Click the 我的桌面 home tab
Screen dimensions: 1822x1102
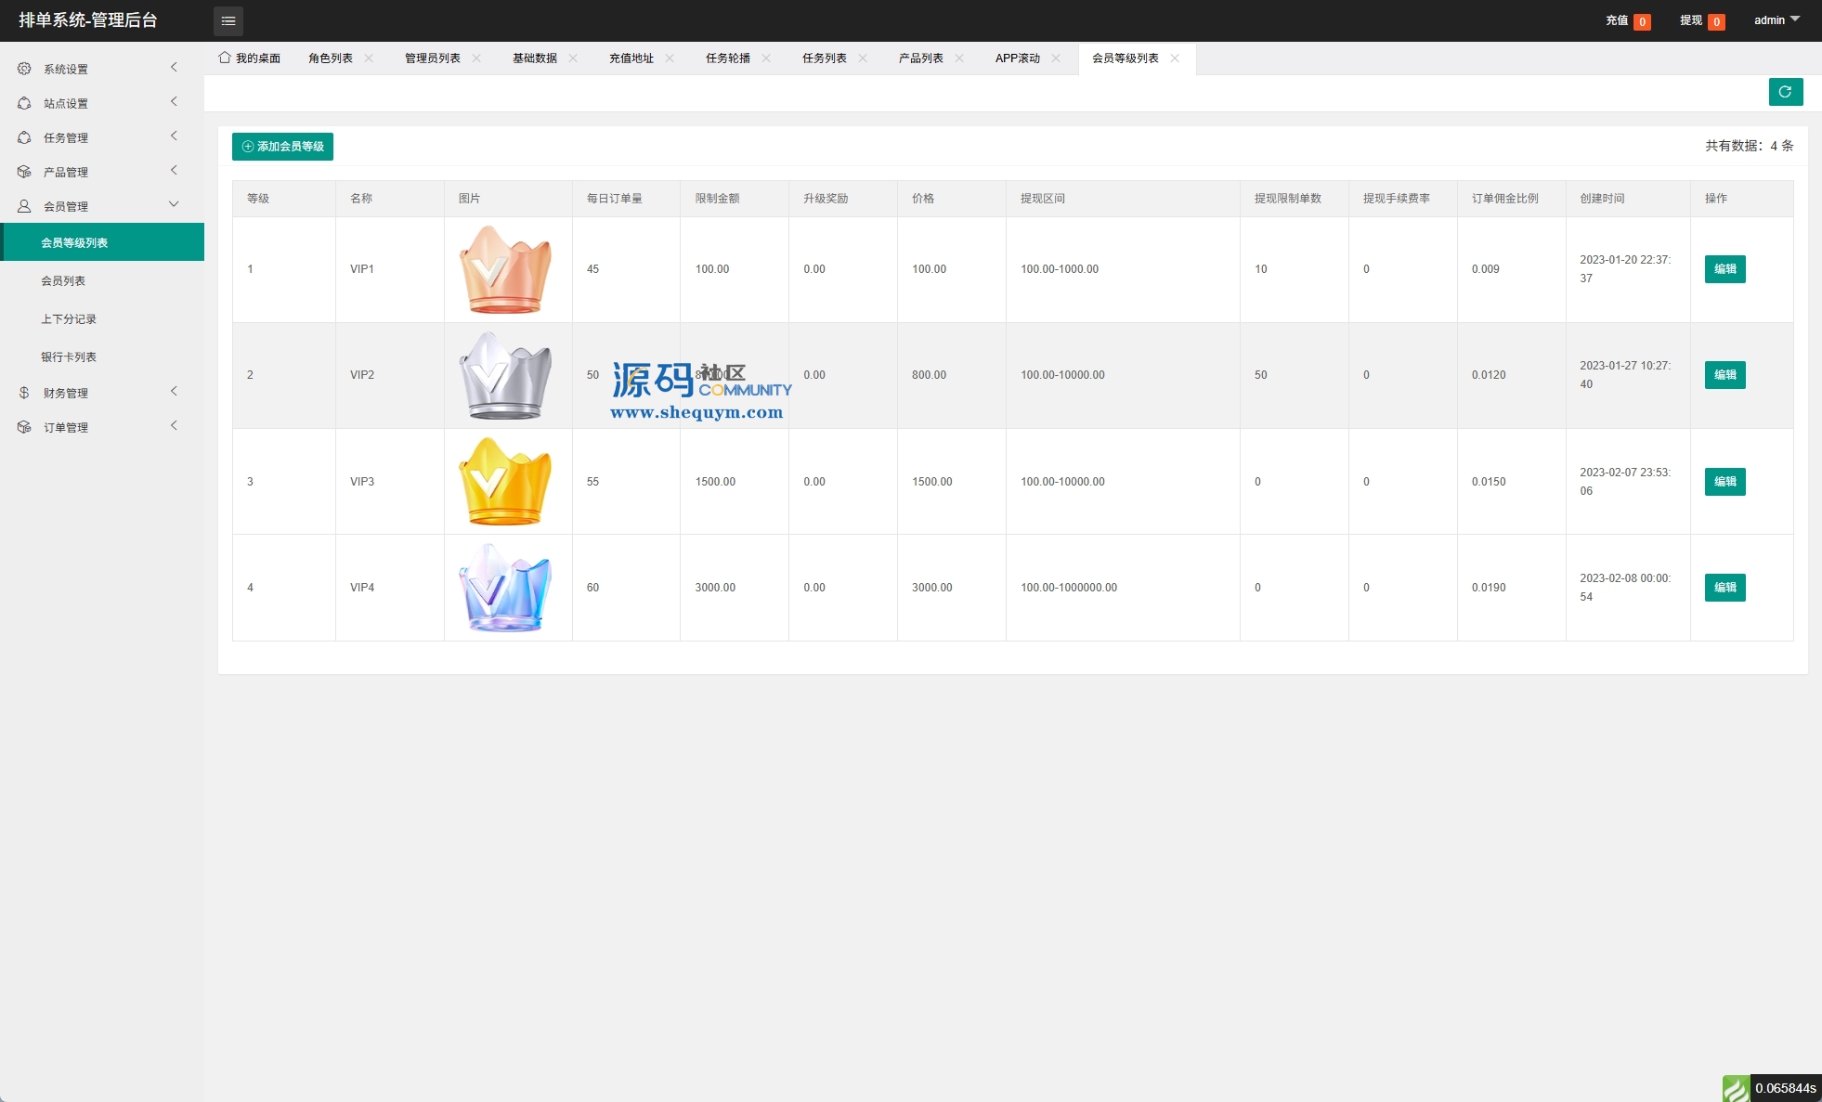click(x=249, y=58)
